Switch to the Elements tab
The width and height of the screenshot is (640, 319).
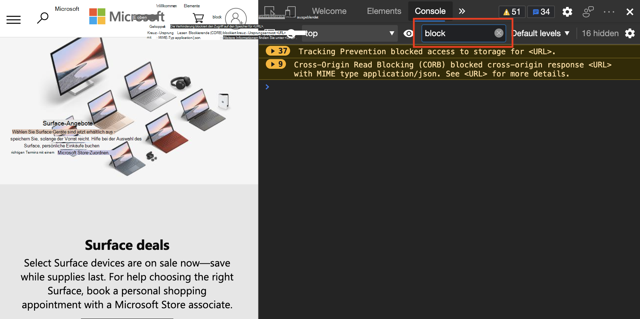click(384, 11)
